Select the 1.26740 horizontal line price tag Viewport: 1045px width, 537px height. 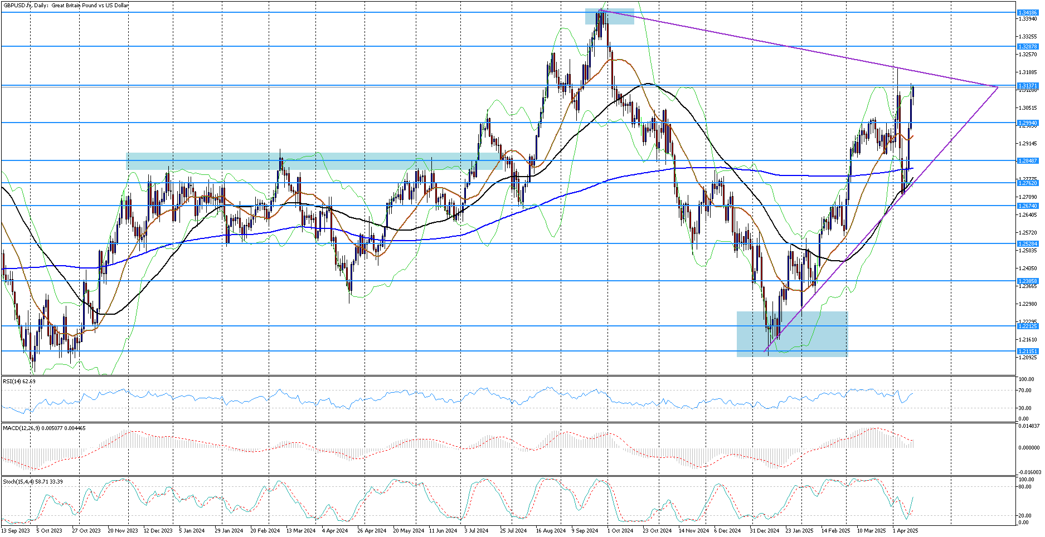point(1027,206)
